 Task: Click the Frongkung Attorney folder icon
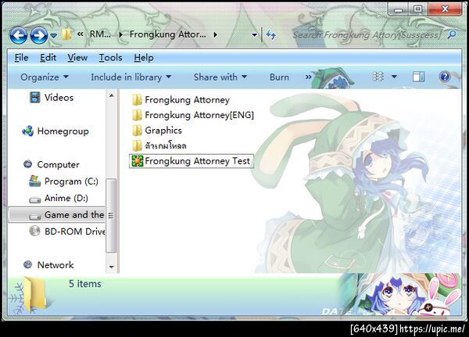point(137,99)
